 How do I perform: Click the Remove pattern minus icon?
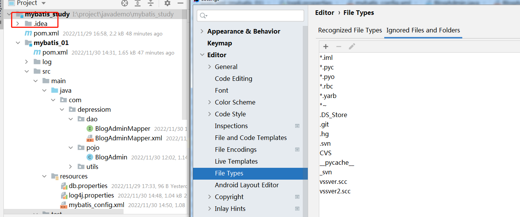[339, 47]
